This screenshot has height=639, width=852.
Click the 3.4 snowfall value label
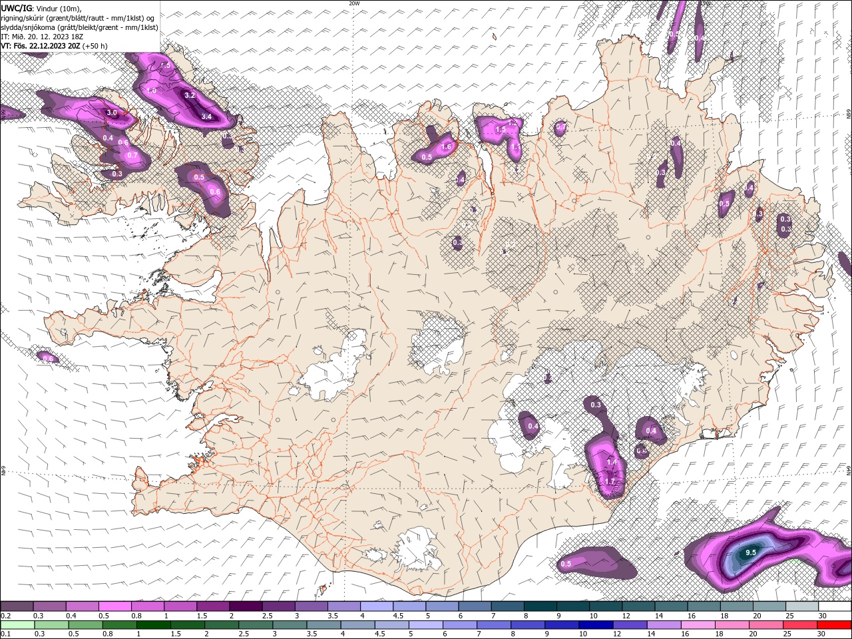coord(206,116)
